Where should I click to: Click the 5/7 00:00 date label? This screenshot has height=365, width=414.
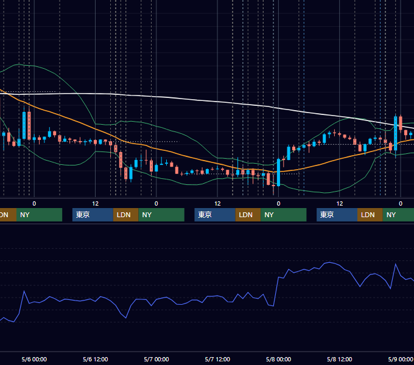point(156,359)
